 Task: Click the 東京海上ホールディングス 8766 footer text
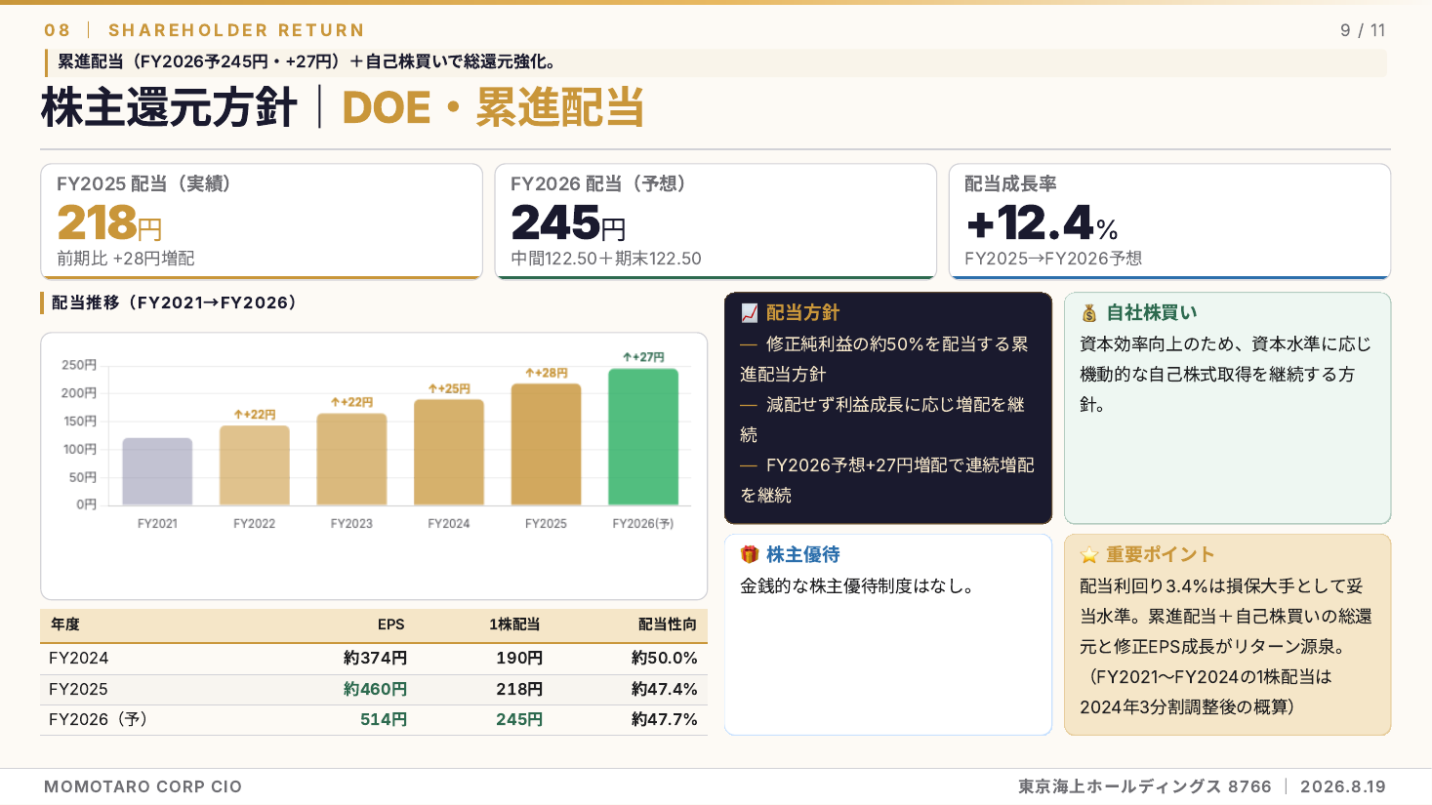(x=1145, y=786)
